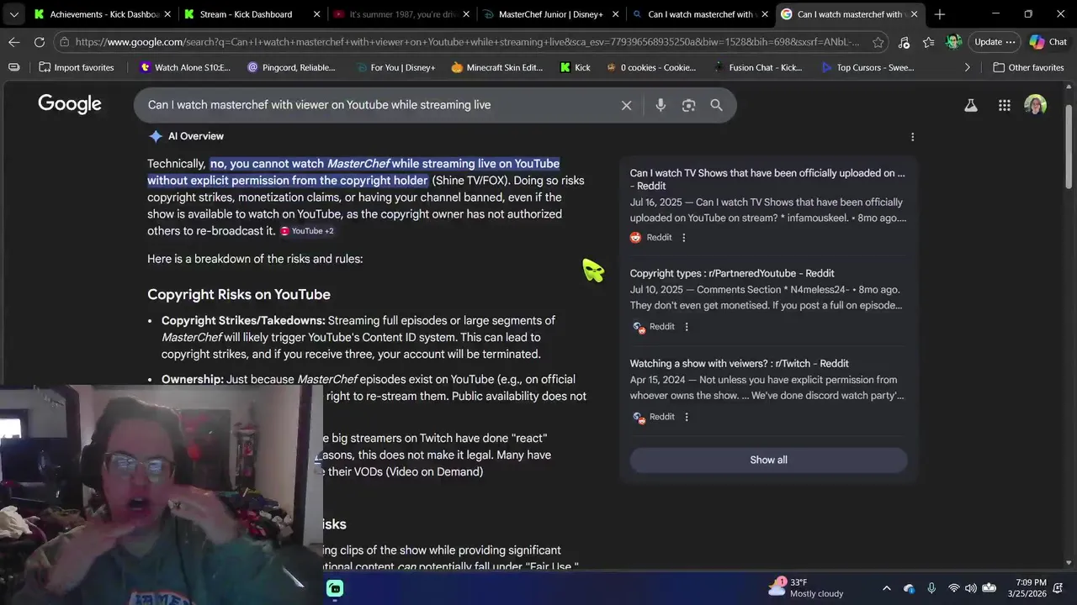The height and width of the screenshot is (605, 1077).
Task: Bookmark this page with star icon
Action: [878, 42]
